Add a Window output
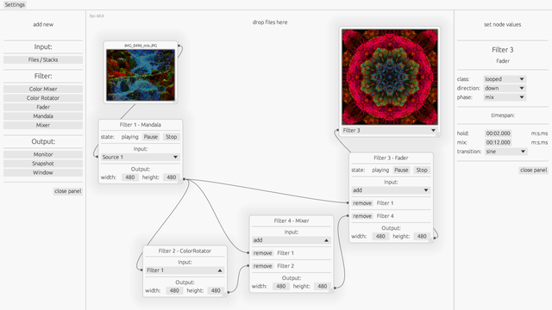Screen dimensions: 552x310 [43, 172]
